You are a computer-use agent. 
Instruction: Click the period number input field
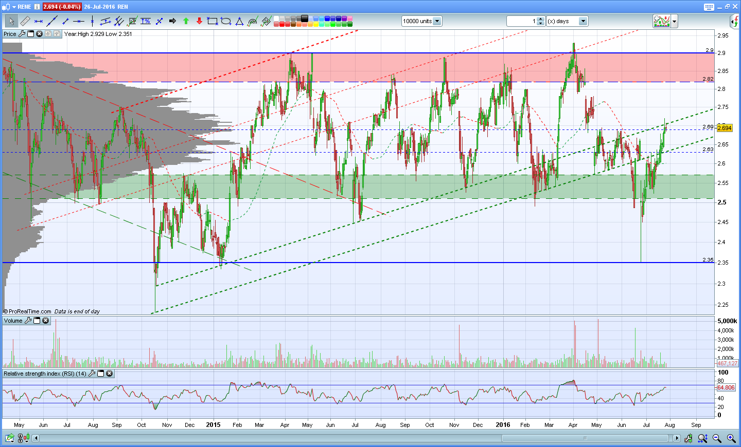click(522, 21)
